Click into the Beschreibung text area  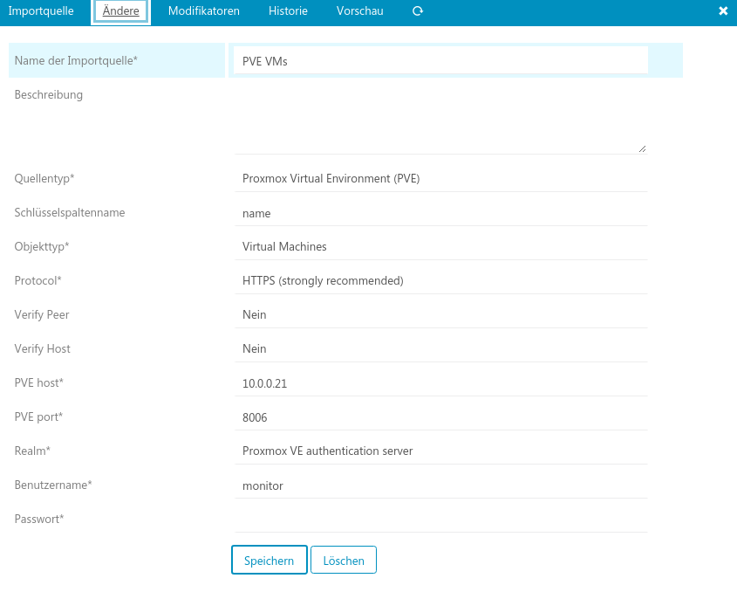click(x=440, y=120)
